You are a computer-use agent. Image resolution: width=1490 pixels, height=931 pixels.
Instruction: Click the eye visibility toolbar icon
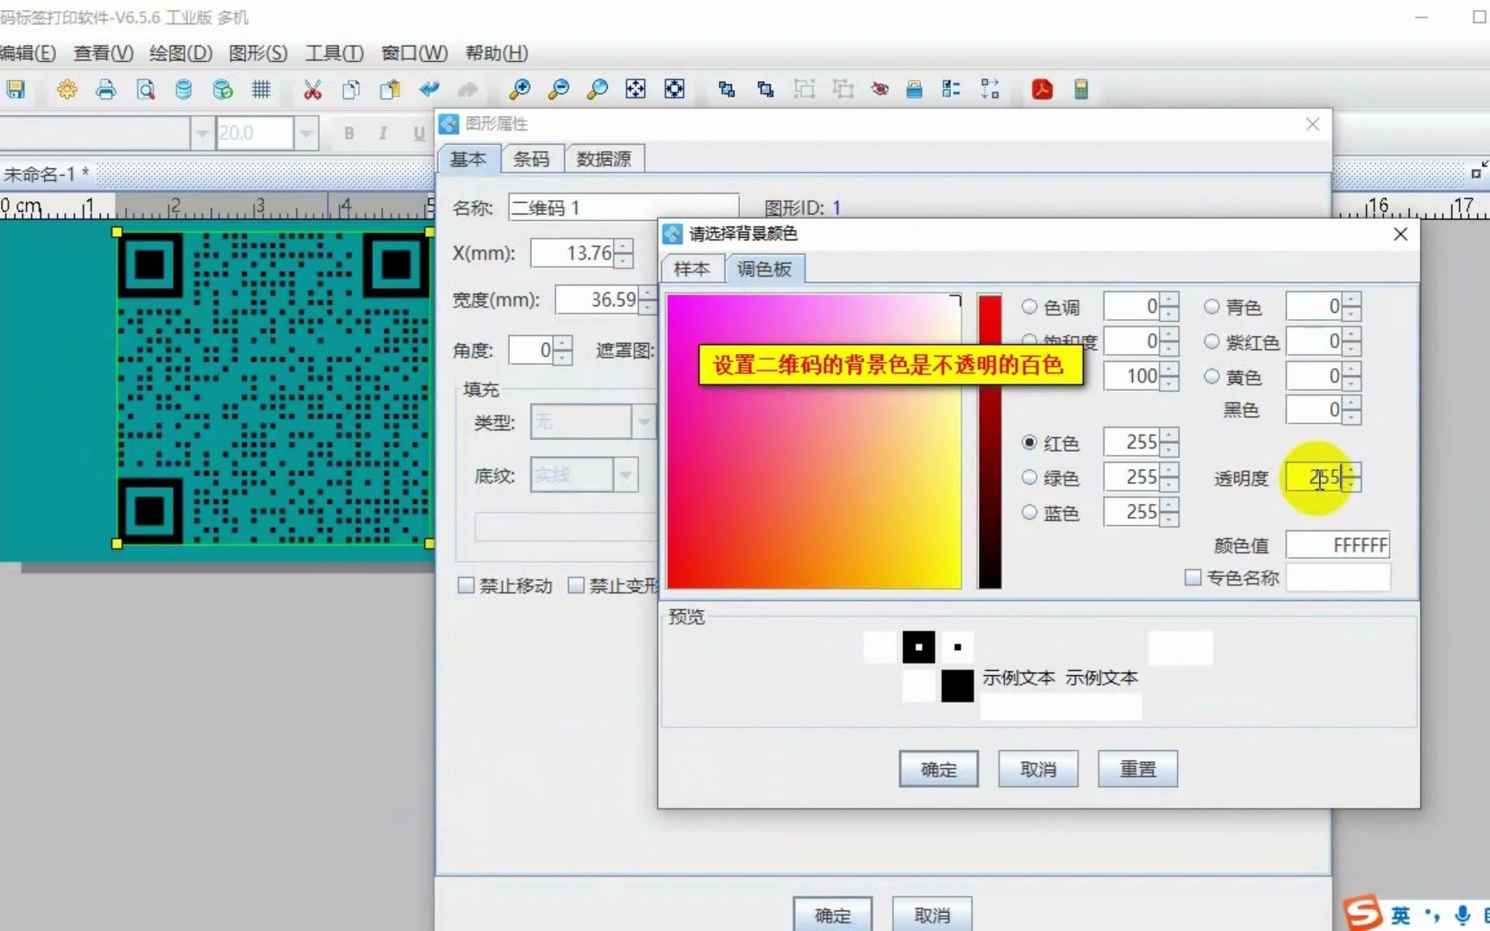pos(880,89)
